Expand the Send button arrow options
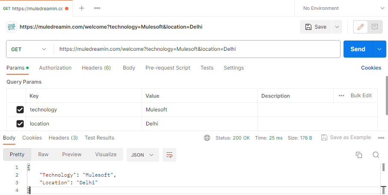 pyautogui.click(x=379, y=49)
